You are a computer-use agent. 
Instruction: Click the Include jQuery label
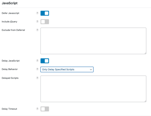(10, 22)
